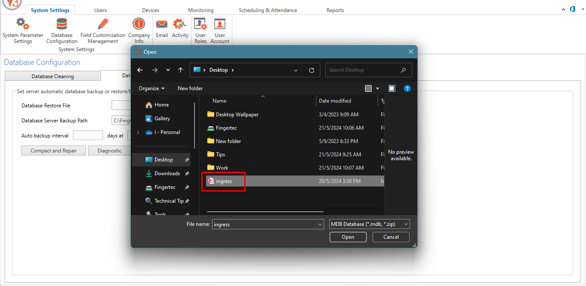Switch to System Settings ribbon tab
This screenshot has width=586, height=286.
click(50, 10)
